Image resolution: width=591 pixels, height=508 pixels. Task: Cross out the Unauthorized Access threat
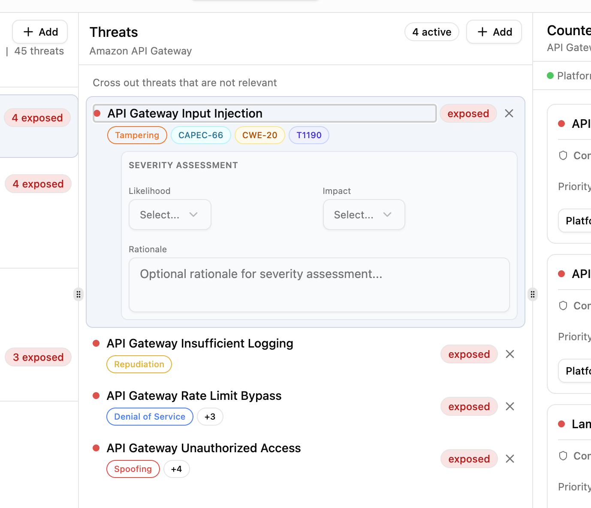coord(510,459)
